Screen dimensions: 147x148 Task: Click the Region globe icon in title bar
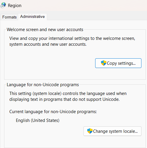3,5
